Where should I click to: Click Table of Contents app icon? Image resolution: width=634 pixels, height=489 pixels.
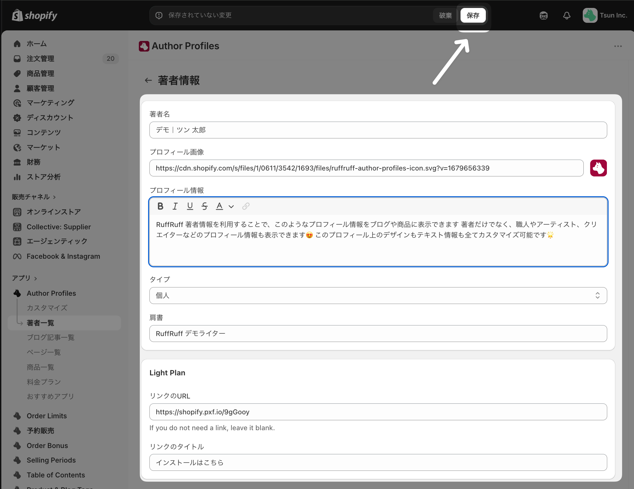(x=17, y=475)
